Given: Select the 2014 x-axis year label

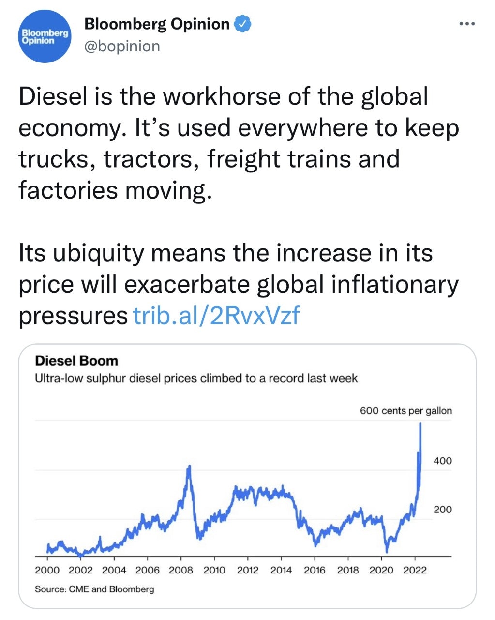Looking at the screenshot, I should coord(281,570).
